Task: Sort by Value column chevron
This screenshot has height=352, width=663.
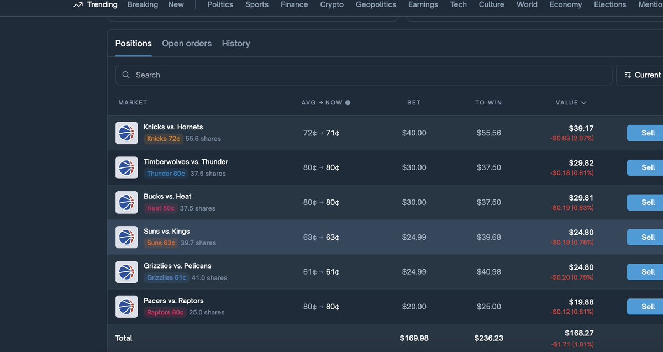Action: point(583,103)
